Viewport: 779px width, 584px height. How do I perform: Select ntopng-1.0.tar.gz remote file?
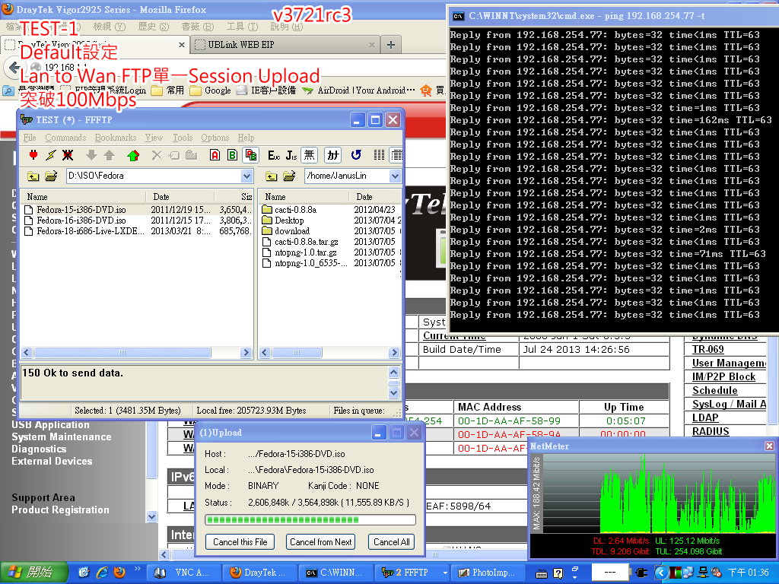coord(306,252)
